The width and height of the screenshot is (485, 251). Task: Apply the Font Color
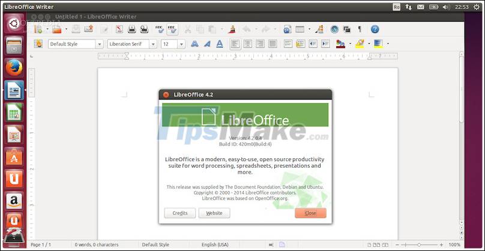340,44
